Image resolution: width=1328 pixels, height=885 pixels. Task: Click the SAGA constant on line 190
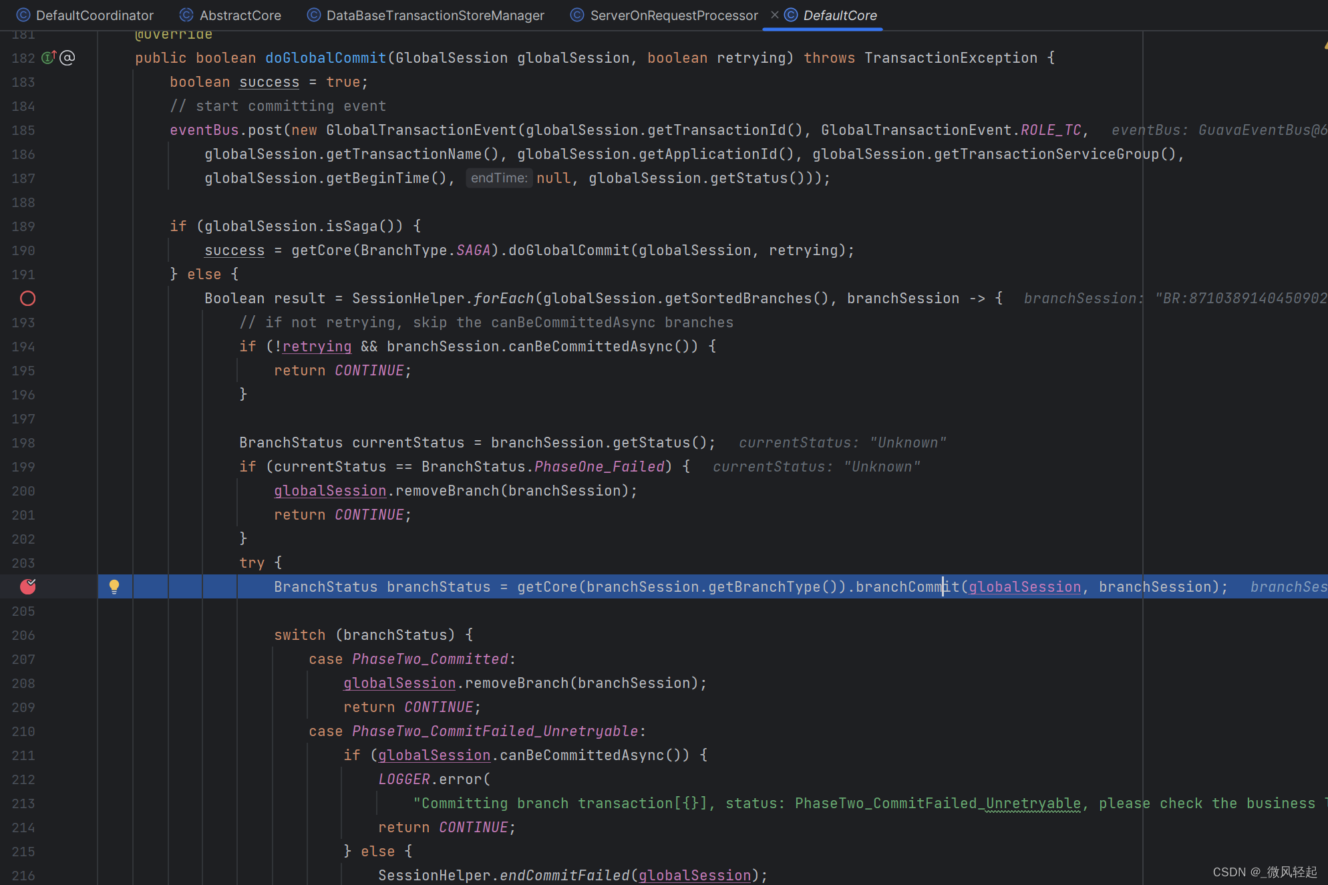coord(474,250)
